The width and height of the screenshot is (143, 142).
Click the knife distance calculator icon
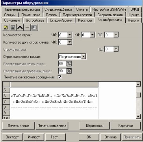click(x=69, y=64)
